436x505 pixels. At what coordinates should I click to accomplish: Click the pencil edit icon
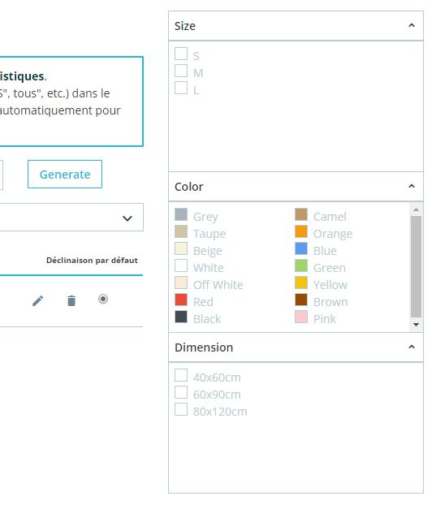(x=37, y=301)
